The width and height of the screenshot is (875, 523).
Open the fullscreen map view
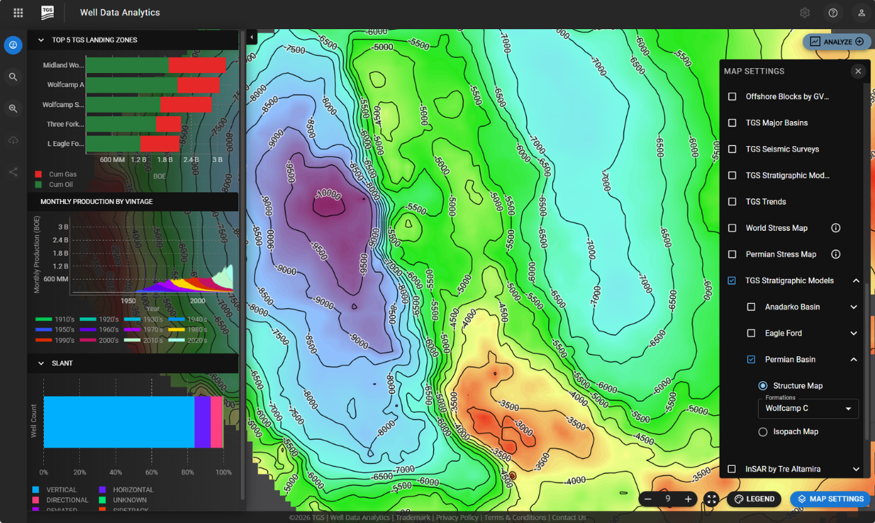pos(711,499)
